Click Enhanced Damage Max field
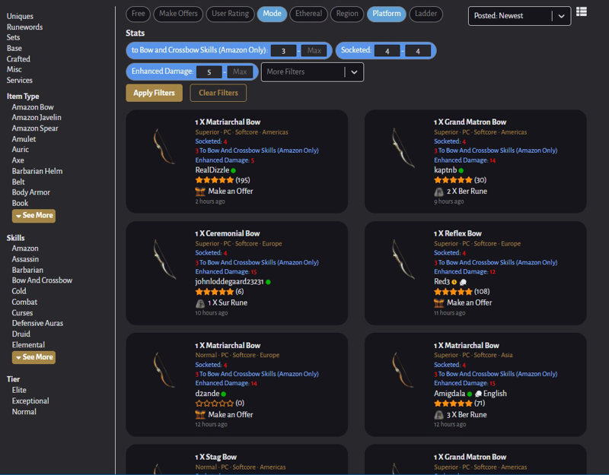This screenshot has height=475, width=609. click(240, 72)
